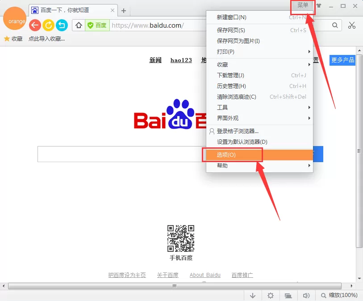
Task: Click 登录桔子浏览器... menu entry
Action: point(259,131)
